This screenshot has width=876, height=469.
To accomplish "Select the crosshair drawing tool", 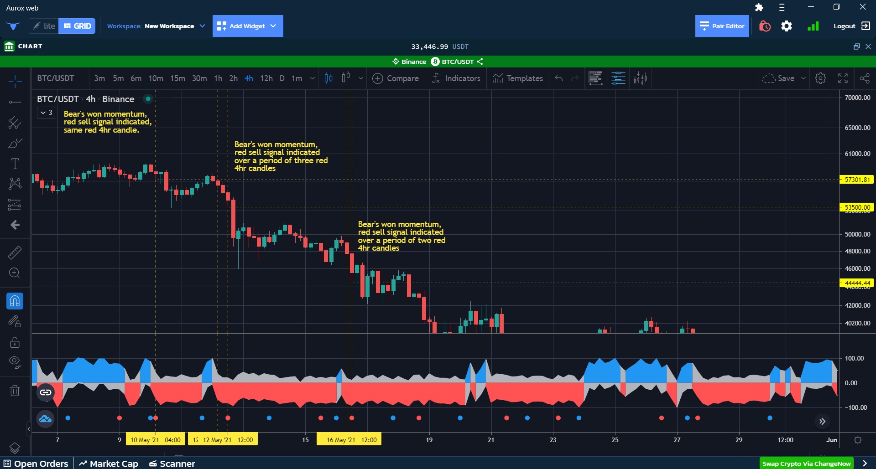I will pos(15,82).
